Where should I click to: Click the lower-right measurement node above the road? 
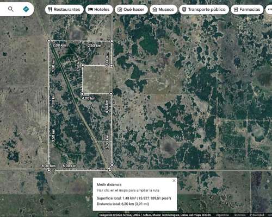click(112, 165)
